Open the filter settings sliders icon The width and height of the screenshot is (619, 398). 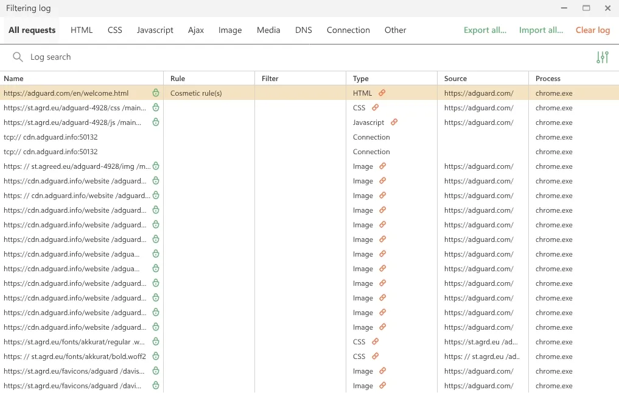[x=602, y=57]
